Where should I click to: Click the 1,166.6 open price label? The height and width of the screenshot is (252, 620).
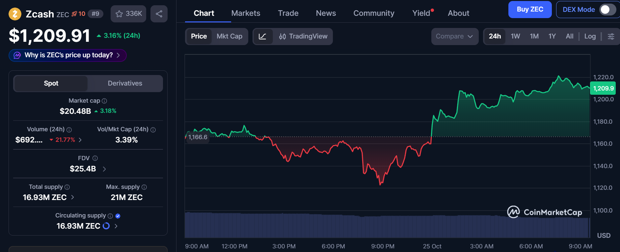click(x=198, y=137)
